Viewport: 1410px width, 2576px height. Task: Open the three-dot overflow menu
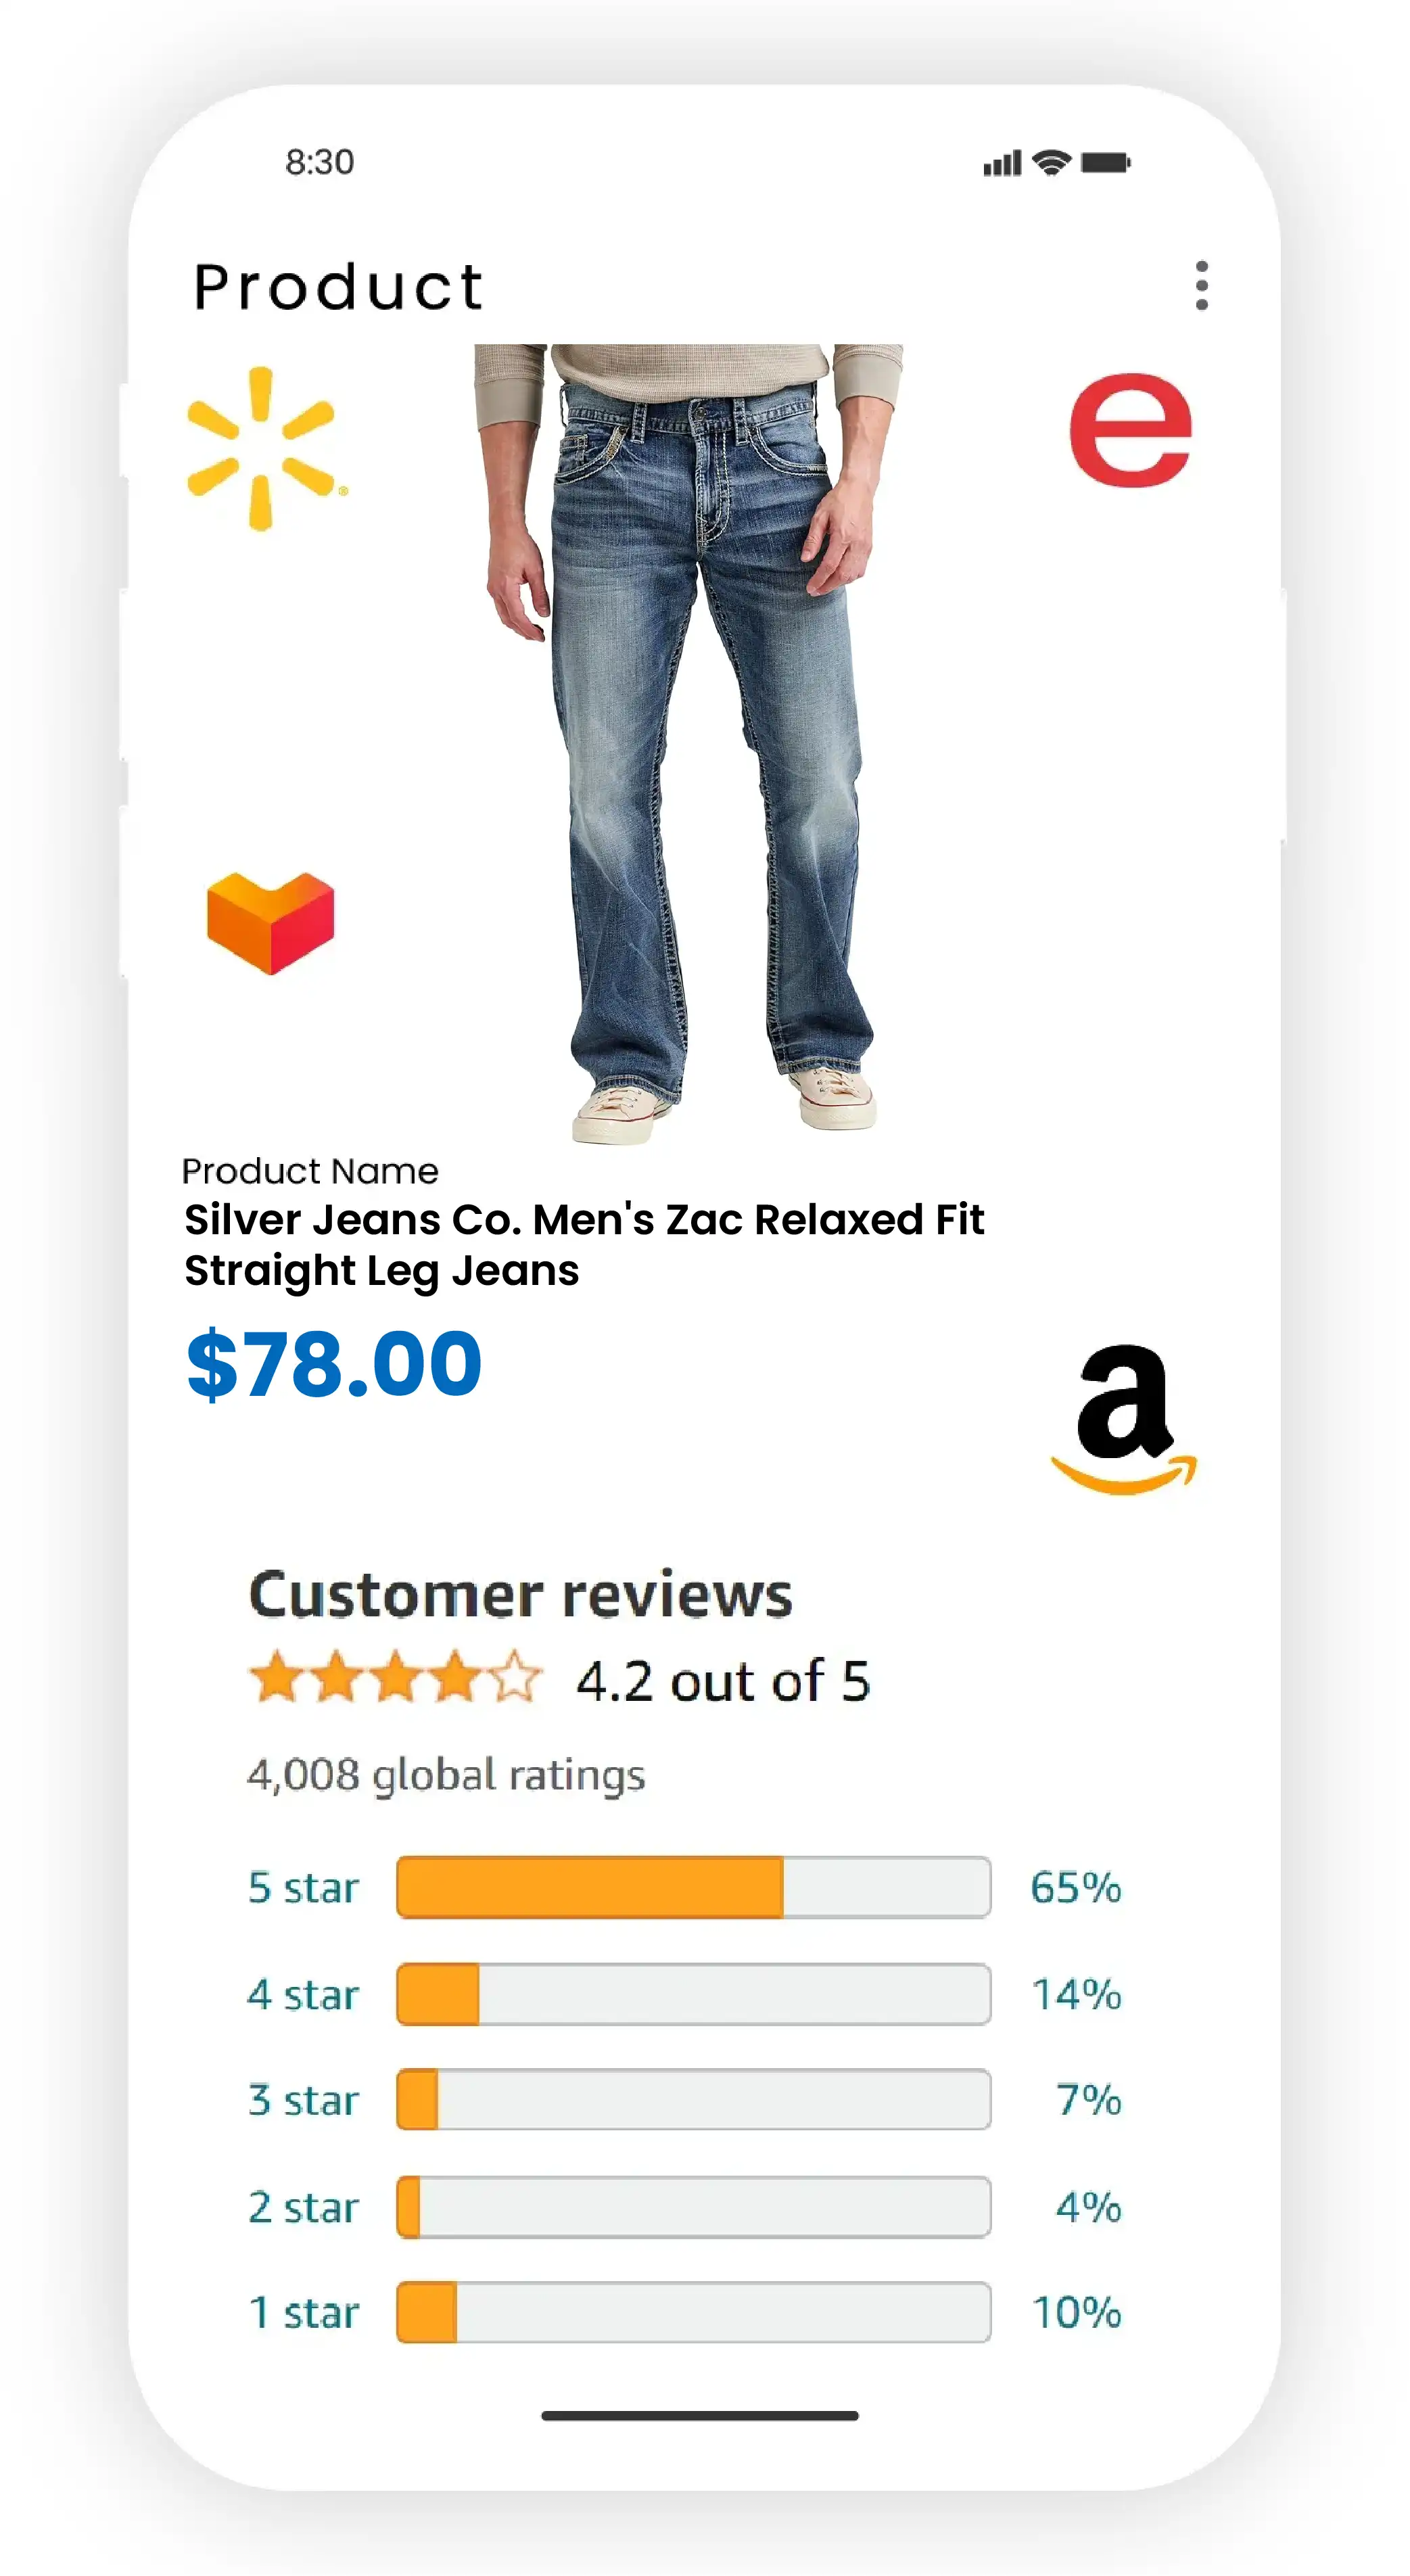point(1201,286)
